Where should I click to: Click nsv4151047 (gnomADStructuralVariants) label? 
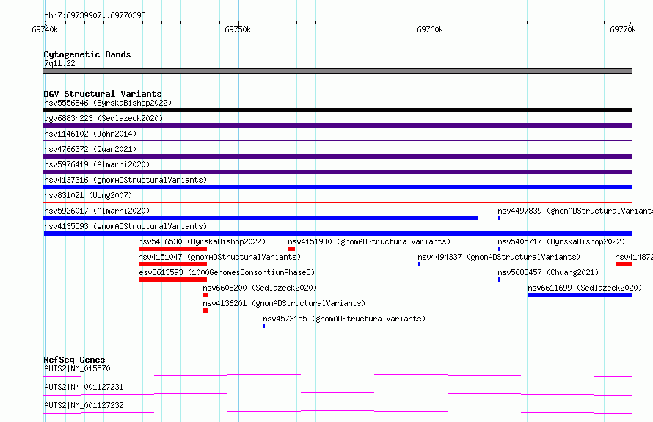pyautogui.click(x=219, y=257)
